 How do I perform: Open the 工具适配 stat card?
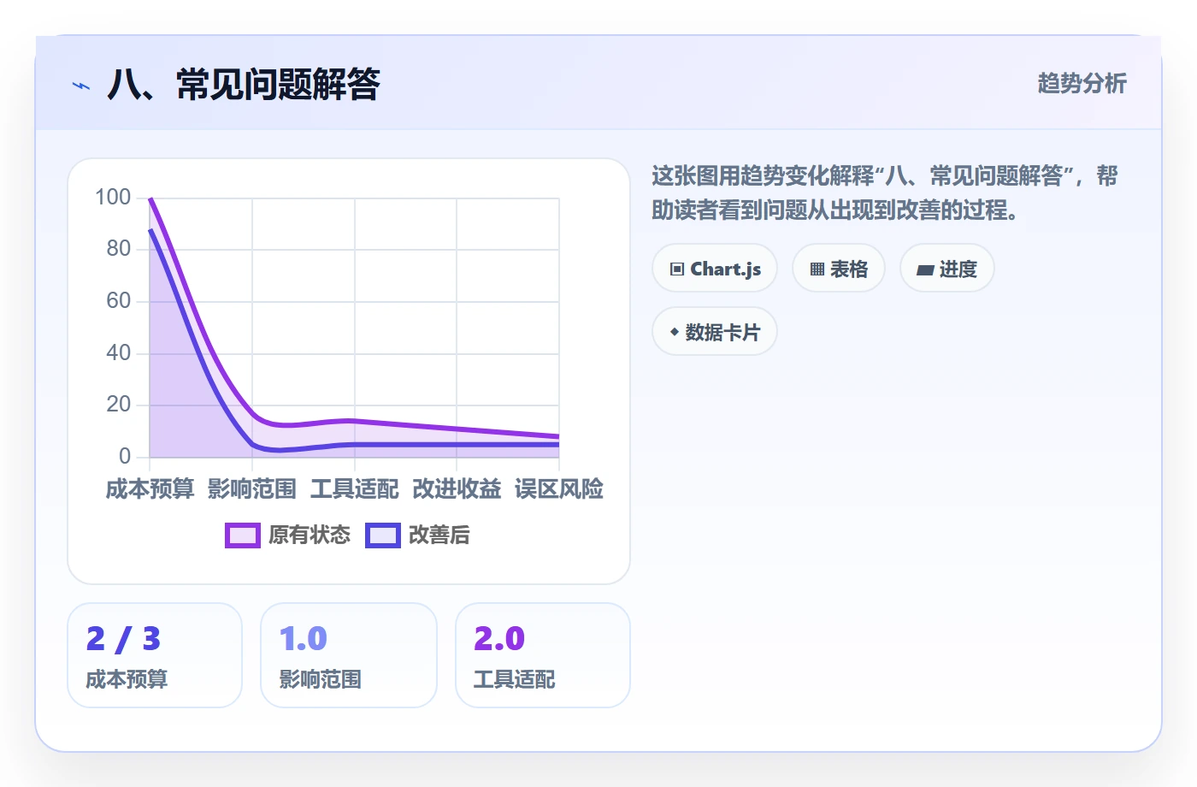pos(543,655)
